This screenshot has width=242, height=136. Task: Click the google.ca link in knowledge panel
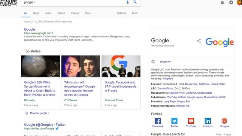(x=165, y=62)
